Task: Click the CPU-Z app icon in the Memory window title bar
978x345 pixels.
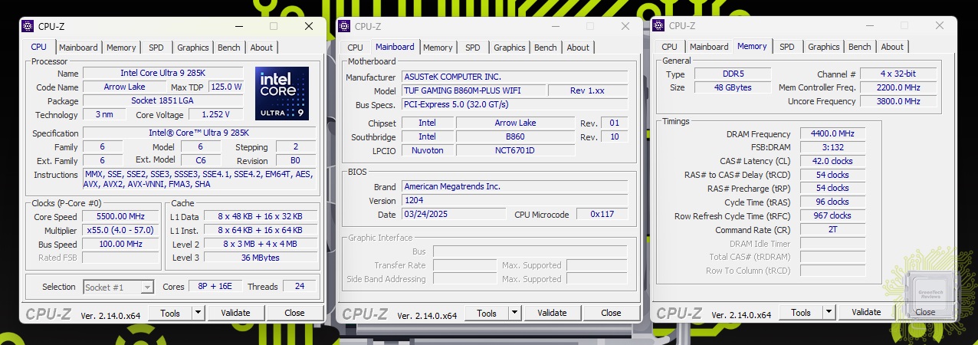Action: coord(659,25)
